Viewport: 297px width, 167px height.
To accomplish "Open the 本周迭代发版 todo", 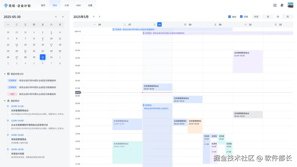I will pos(18,154).
